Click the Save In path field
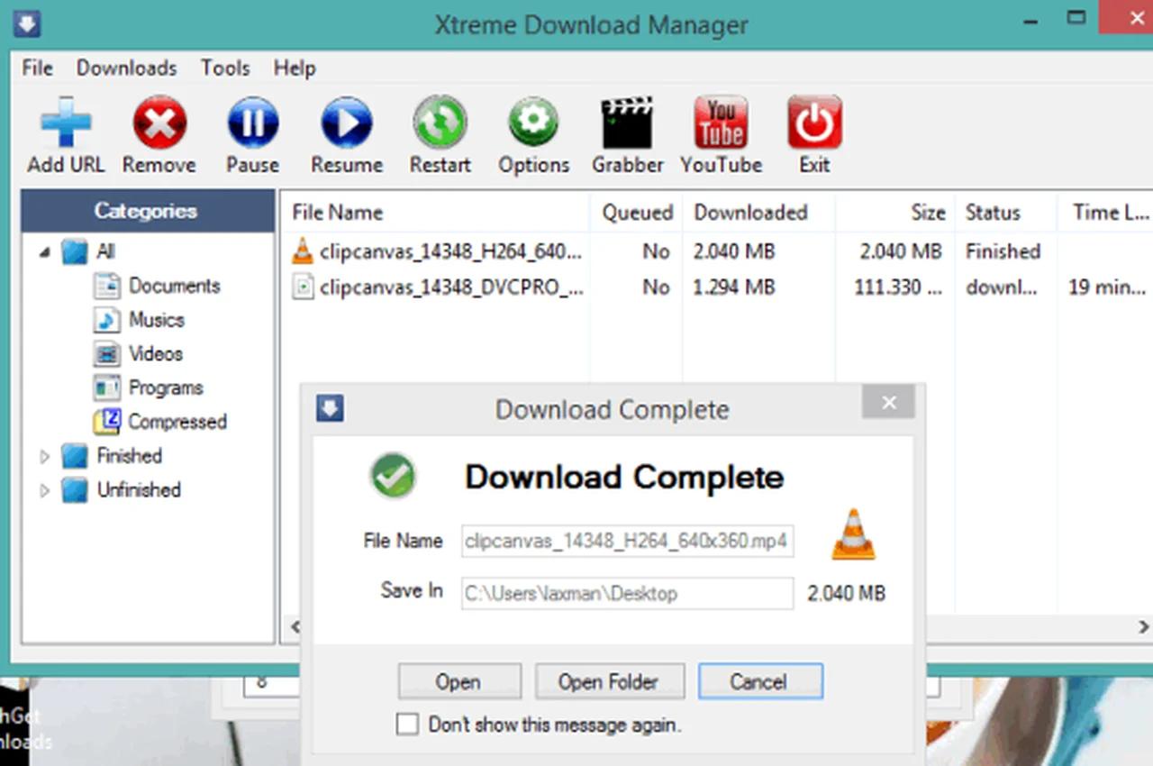Viewport: 1153px width, 766px height. click(626, 593)
